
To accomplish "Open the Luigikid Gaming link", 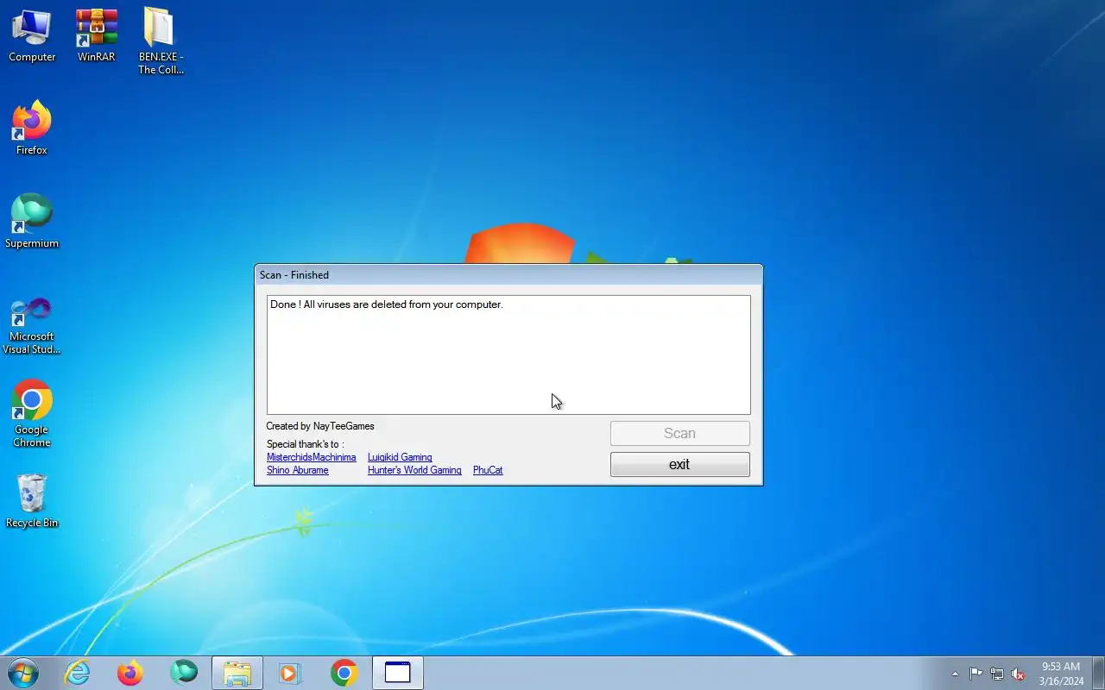I will pos(400,457).
